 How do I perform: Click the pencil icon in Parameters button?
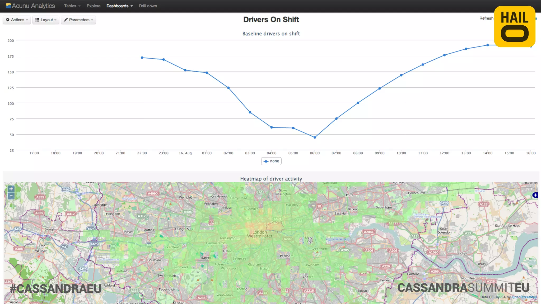66,20
